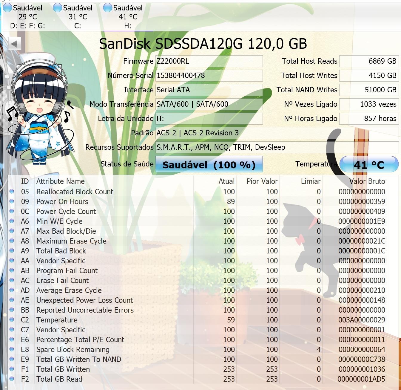Click the Padrão field ACS-2 Revision 3
401x390 pixels.
coord(277,133)
